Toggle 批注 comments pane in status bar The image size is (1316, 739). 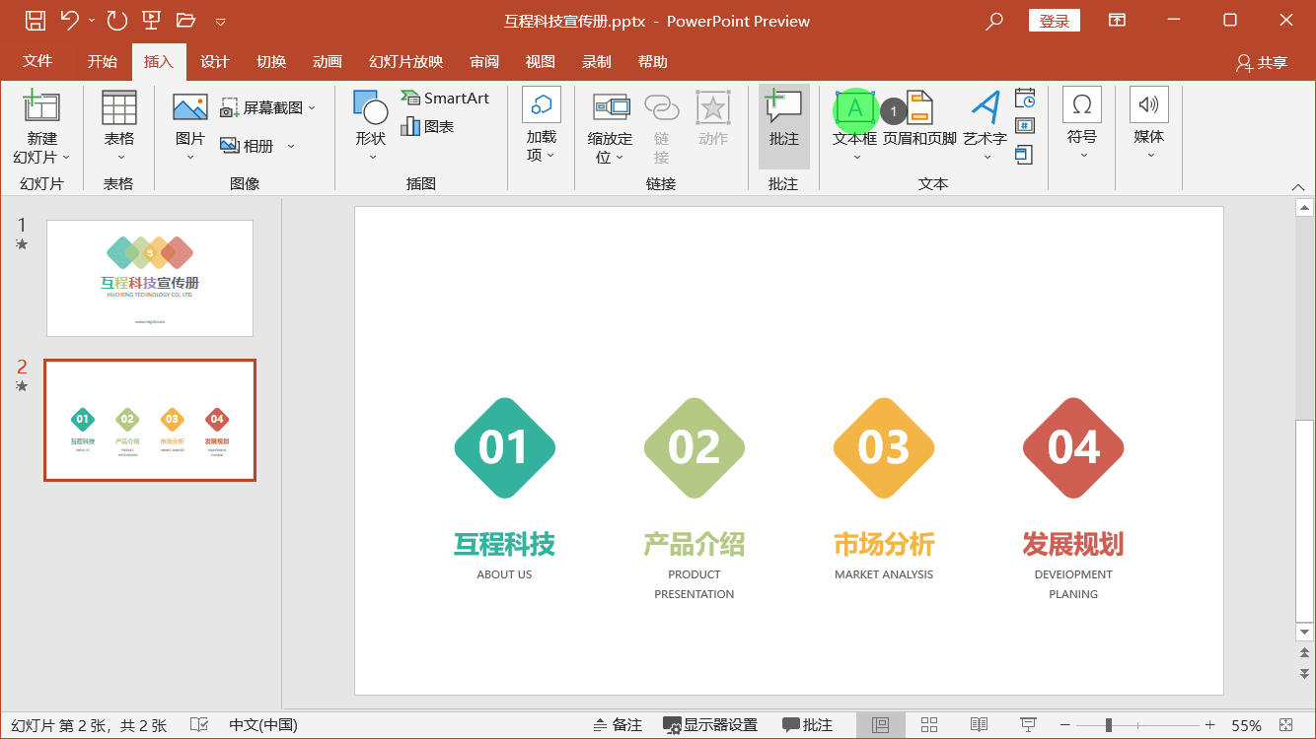click(808, 725)
